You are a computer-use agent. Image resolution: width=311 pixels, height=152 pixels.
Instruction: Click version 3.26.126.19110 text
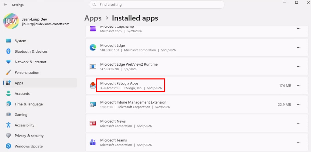(110, 88)
